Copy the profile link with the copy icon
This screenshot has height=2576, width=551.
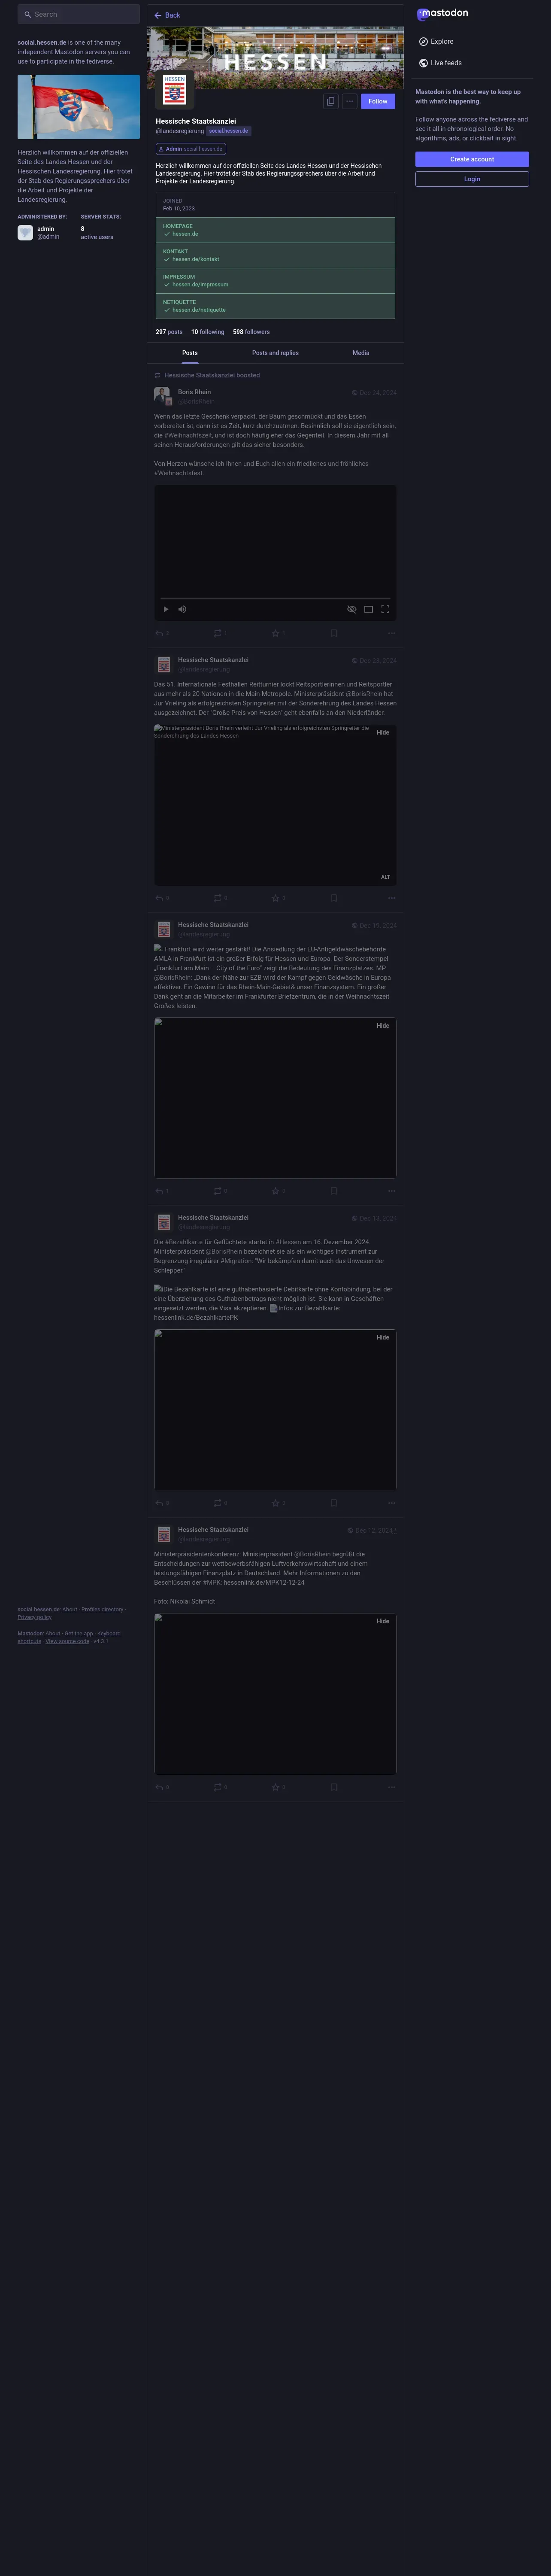click(x=331, y=101)
